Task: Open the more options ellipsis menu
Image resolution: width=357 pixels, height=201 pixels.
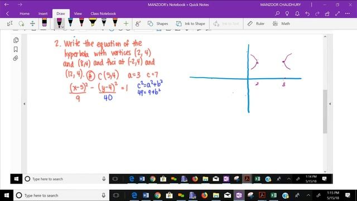Action: [x=348, y=13]
